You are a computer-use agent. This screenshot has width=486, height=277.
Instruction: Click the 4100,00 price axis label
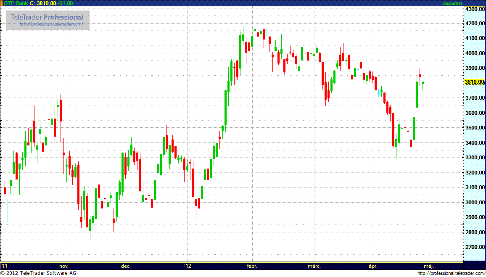click(x=474, y=38)
